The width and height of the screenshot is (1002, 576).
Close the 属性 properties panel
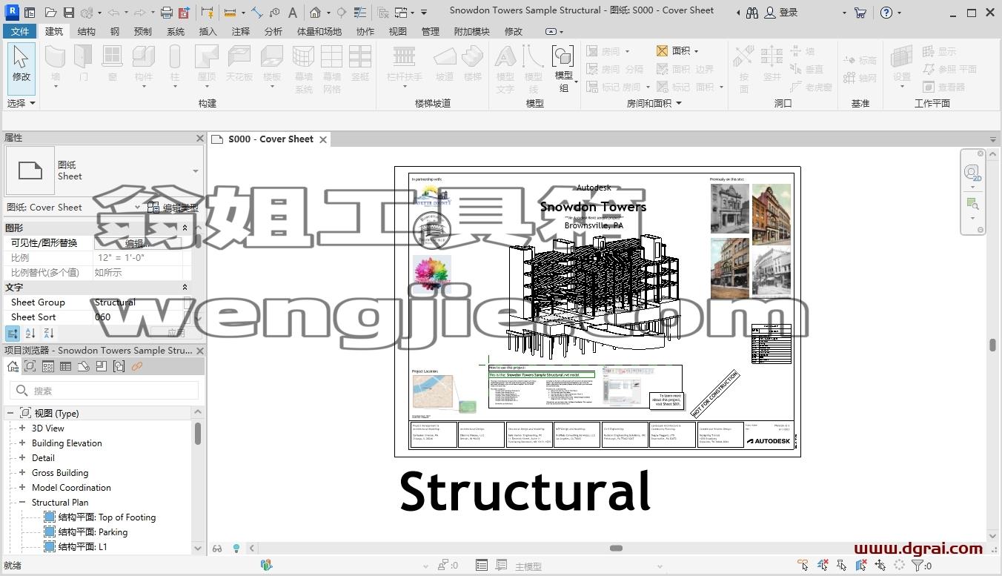[199, 138]
